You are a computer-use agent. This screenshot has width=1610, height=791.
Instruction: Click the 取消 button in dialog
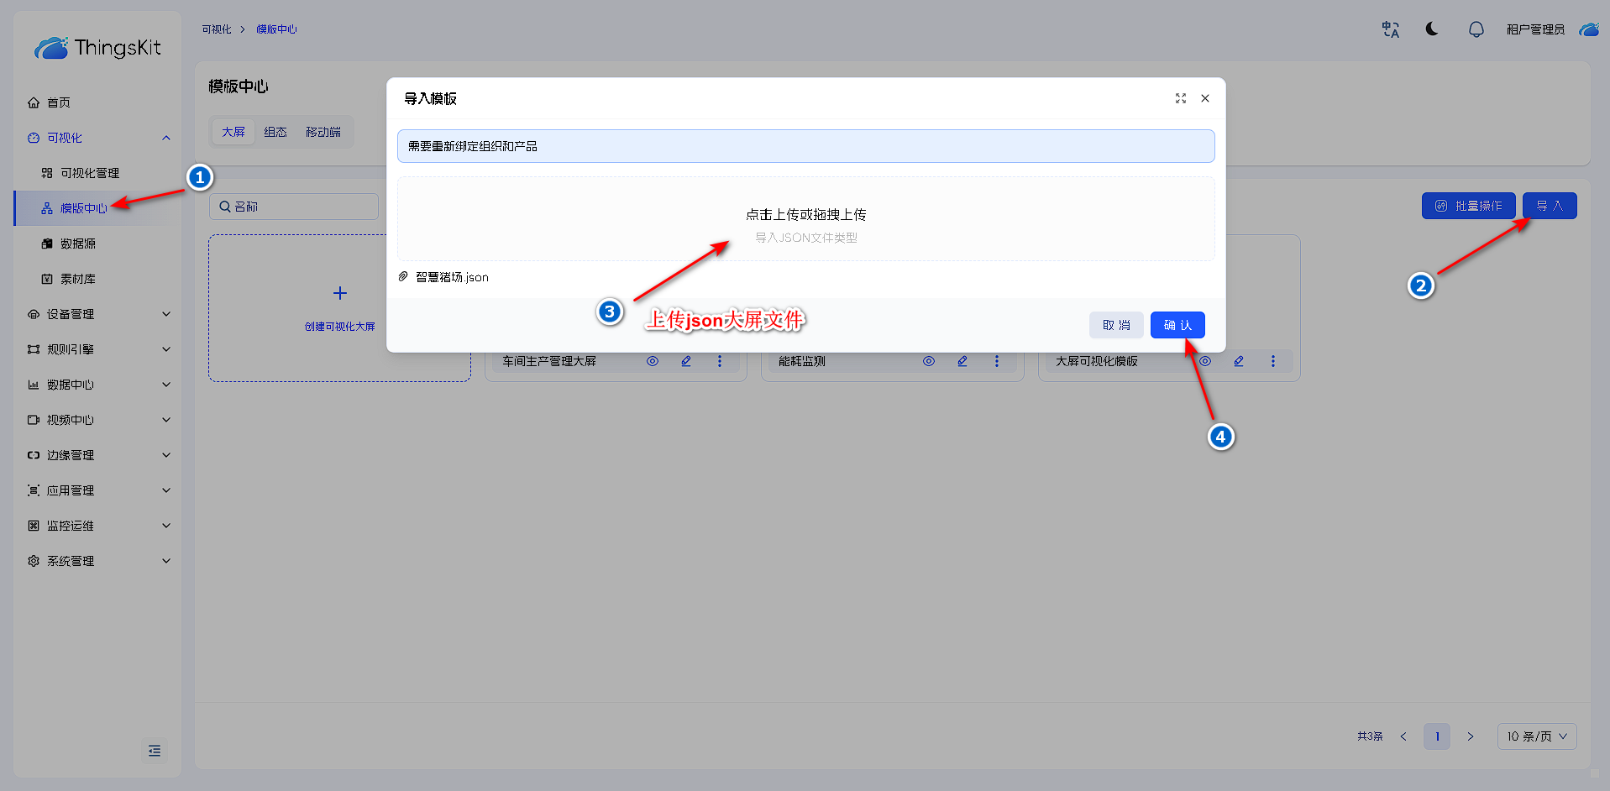pos(1116,325)
